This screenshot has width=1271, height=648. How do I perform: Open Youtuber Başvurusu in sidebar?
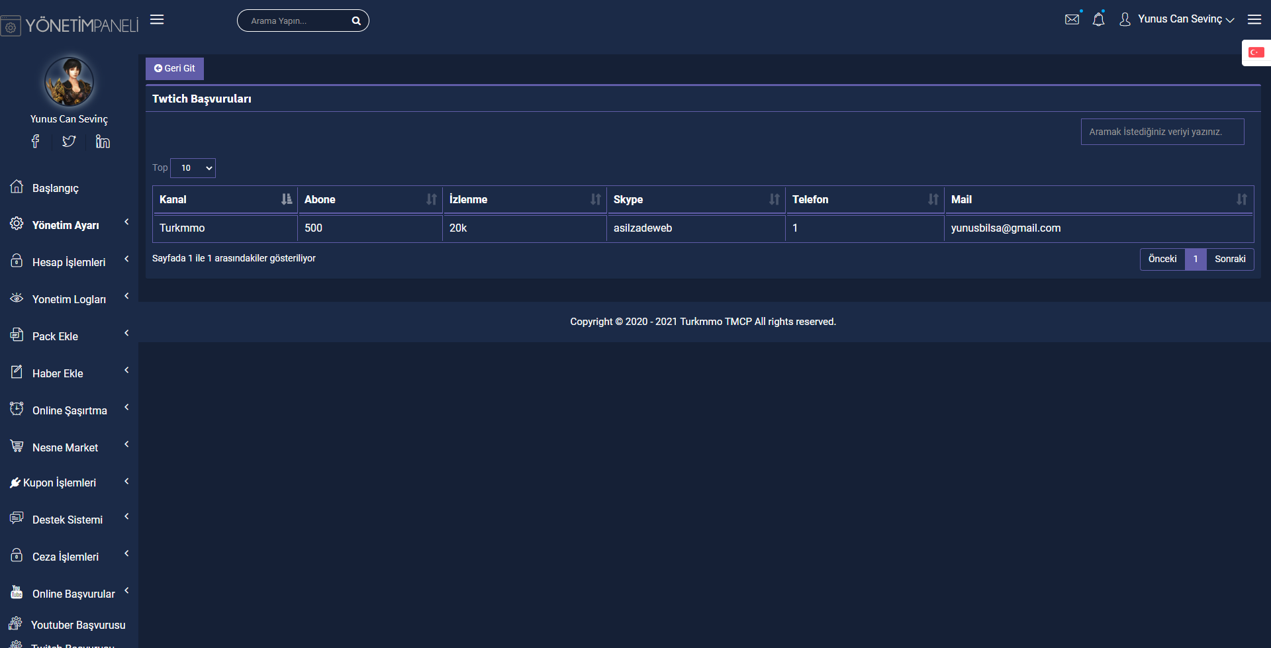[x=77, y=625]
